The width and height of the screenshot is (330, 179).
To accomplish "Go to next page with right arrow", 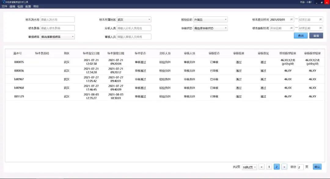I will tap(284, 167).
